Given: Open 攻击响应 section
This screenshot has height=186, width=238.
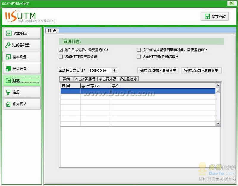Looking at the screenshot, I should coord(22,33).
